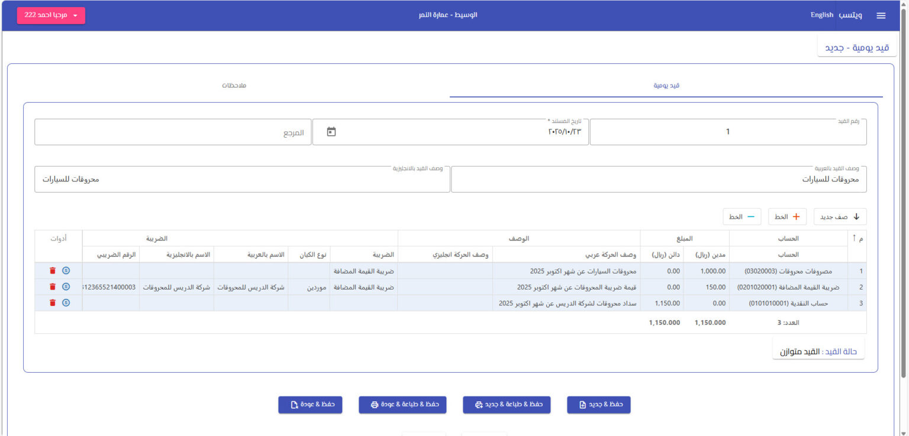This screenshot has height=436, width=909.
Task: Delete row 1 using the trash icon
Action: [53, 271]
